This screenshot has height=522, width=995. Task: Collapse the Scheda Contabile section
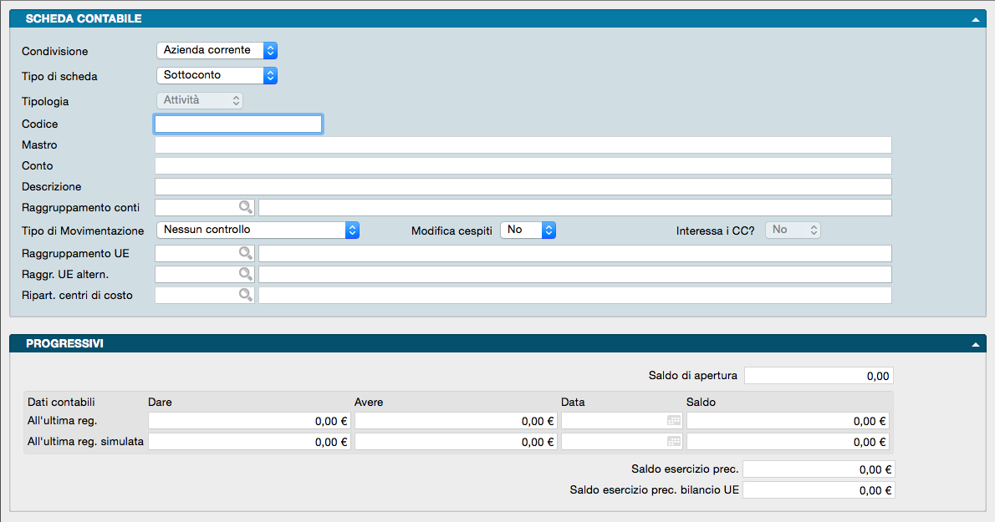pyautogui.click(x=975, y=19)
